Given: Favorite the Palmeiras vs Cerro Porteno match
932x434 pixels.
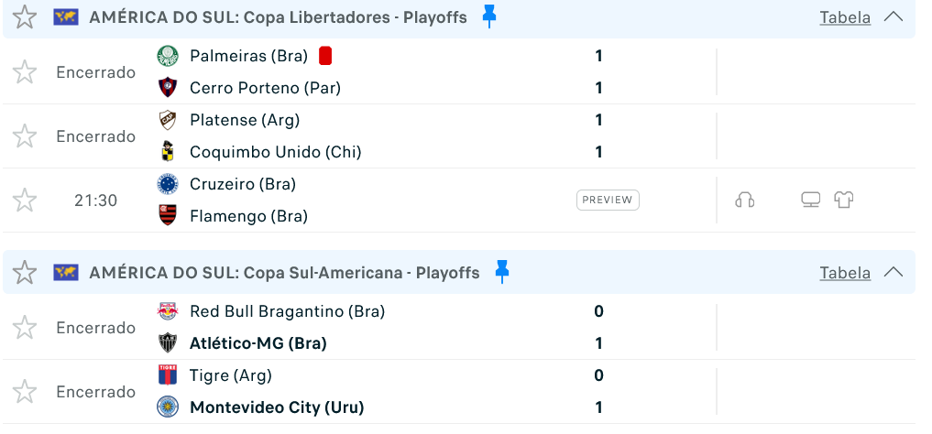Looking at the screenshot, I should click(25, 71).
